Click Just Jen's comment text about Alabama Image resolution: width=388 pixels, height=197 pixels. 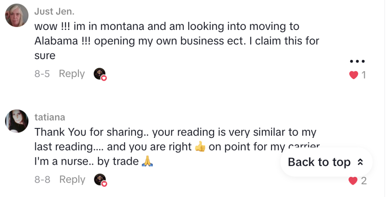click(177, 41)
